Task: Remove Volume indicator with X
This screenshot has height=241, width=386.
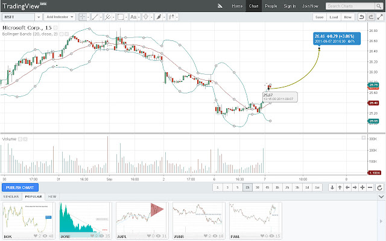Action: pyautogui.click(x=25, y=139)
